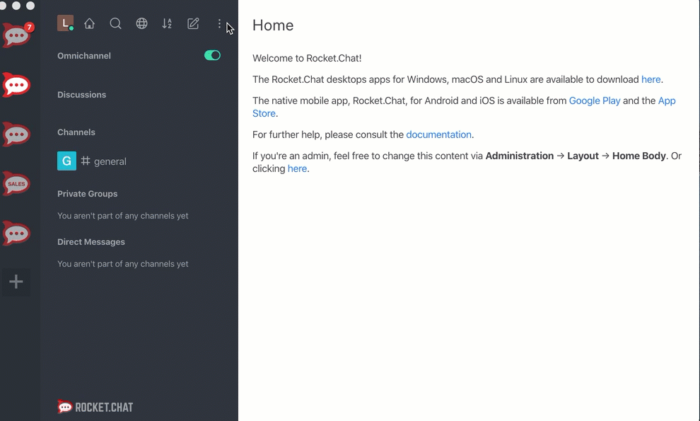Select the Channels section header
700x421 pixels.
[76, 132]
